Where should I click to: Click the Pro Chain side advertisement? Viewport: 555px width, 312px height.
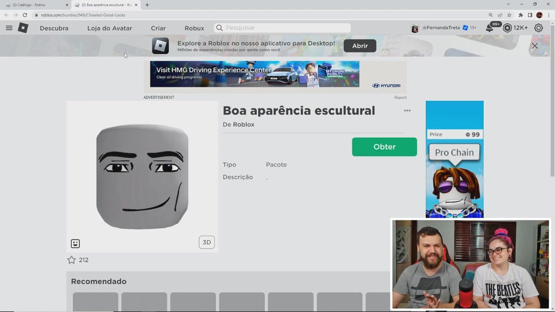tap(454, 159)
